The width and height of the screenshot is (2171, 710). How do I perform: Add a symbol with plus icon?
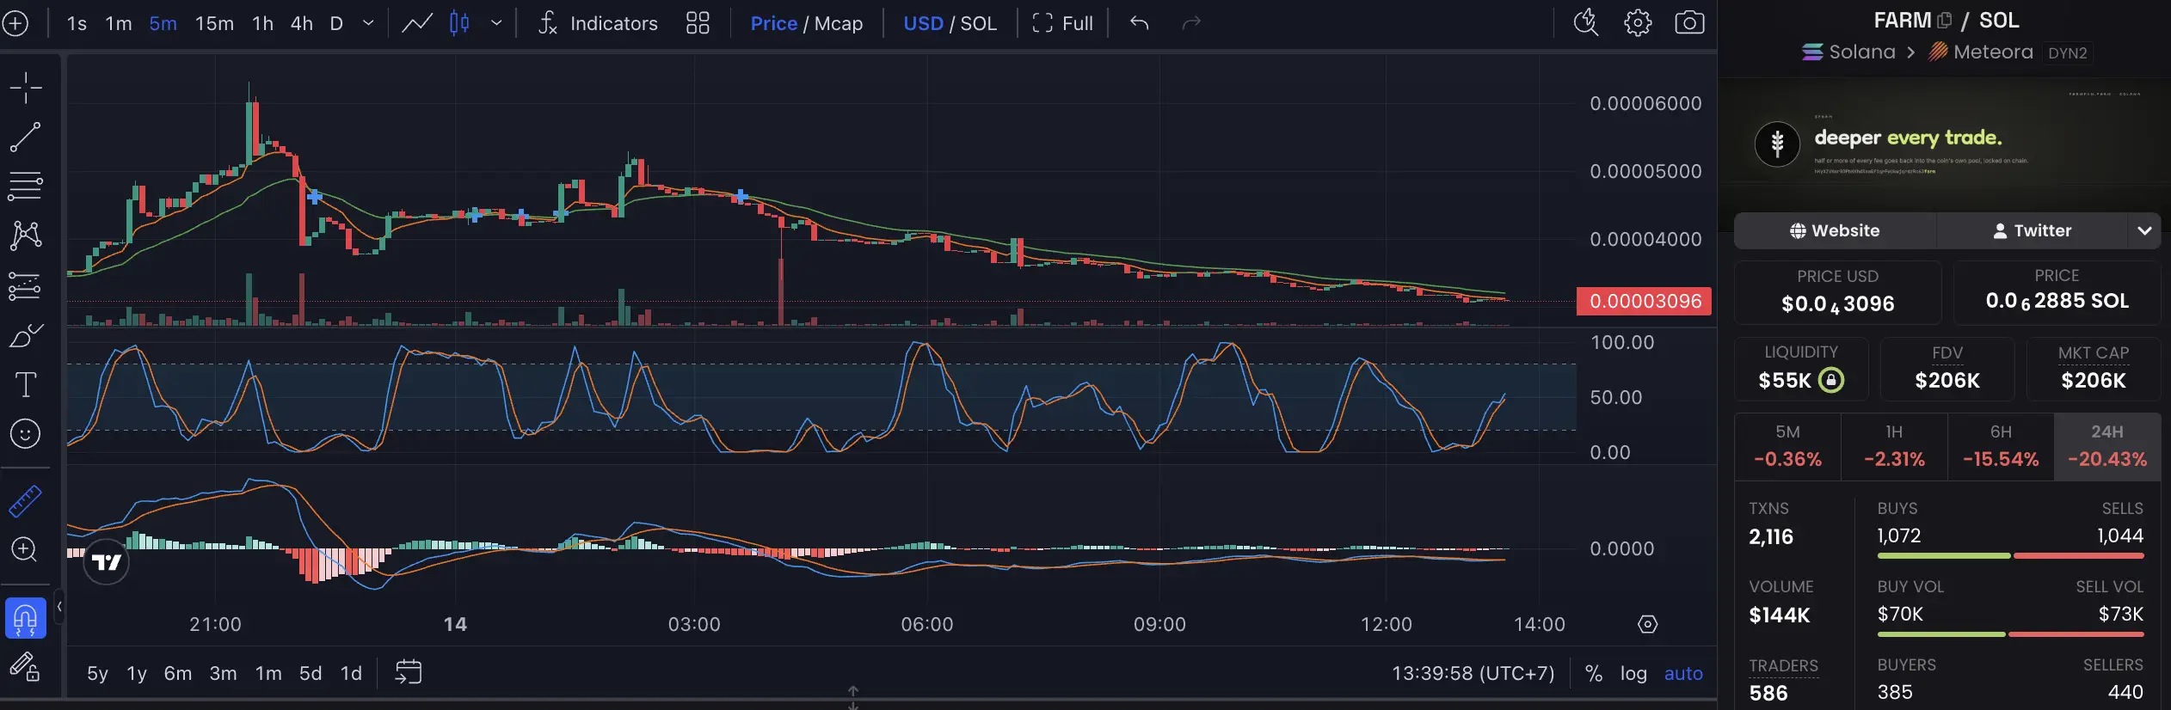click(x=15, y=23)
